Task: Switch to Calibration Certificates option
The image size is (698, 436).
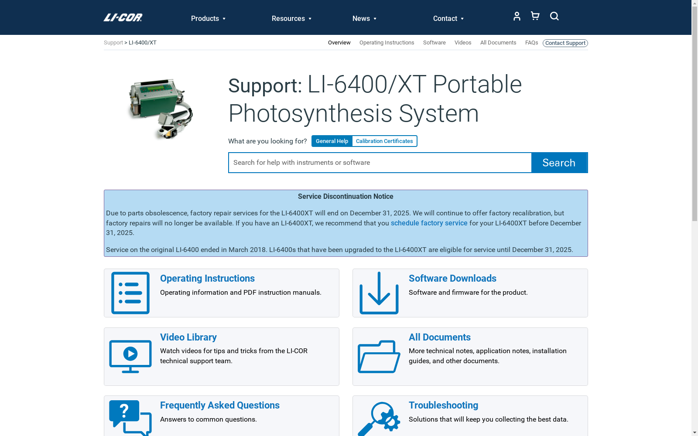Action: (x=384, y=141)
